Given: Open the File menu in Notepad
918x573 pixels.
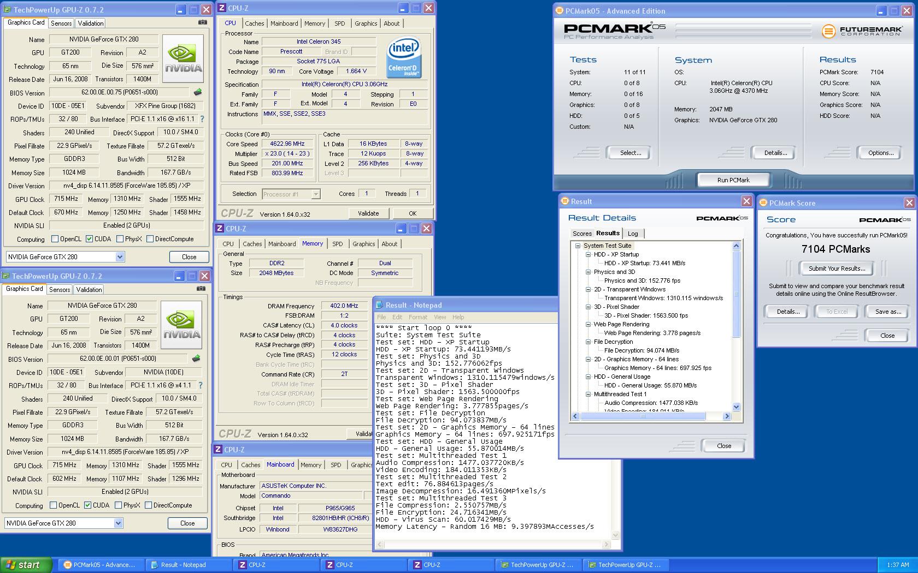Looking at the screenshot, I should pyautogui.click(x=381, y=317).
